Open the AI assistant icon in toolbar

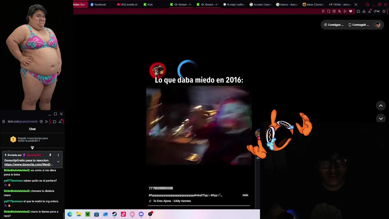pos(377,11)
